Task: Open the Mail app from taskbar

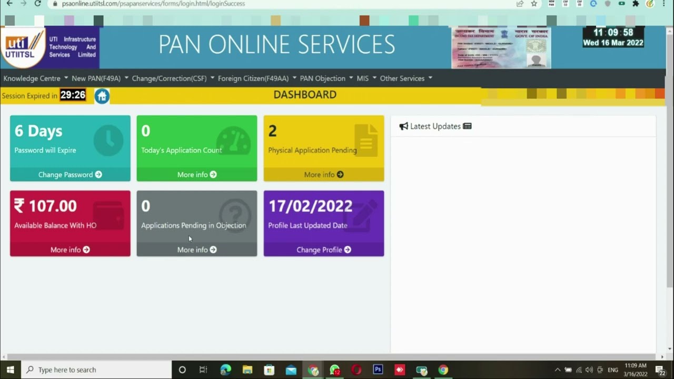Action: pyautogui.click(x=291, y=370)
